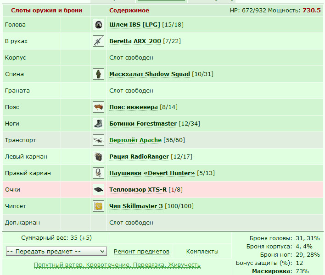
Task: Click the helmet icon in Голова row
Action: point(98,25)
